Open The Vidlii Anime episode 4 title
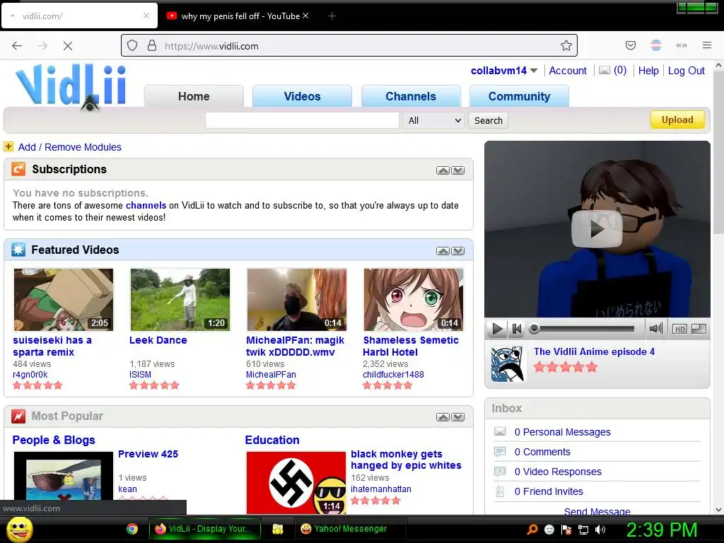 (594, 351)
